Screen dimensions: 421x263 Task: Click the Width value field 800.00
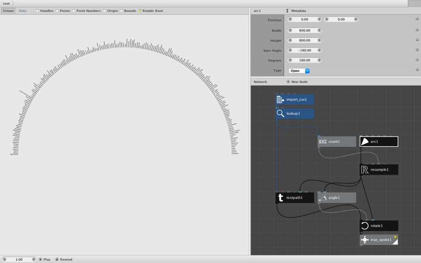[x=304, y=30]
